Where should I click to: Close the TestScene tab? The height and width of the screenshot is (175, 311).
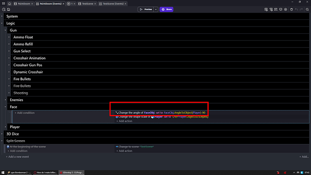(x=95, y=4)
